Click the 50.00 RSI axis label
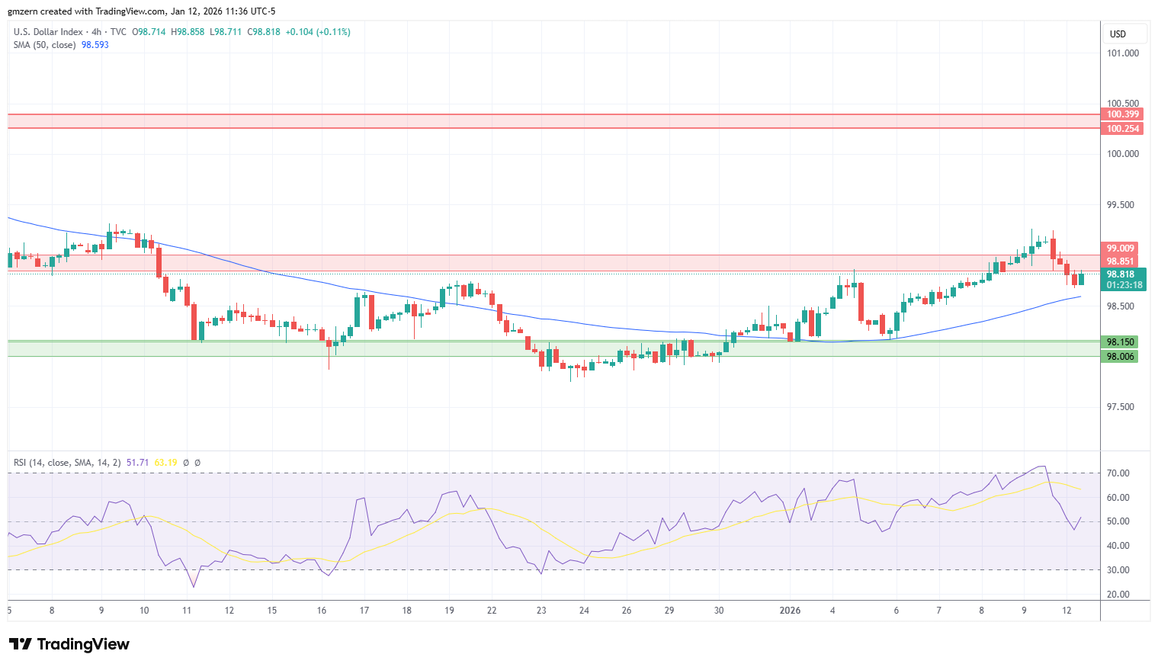 tap(1118, 521)
